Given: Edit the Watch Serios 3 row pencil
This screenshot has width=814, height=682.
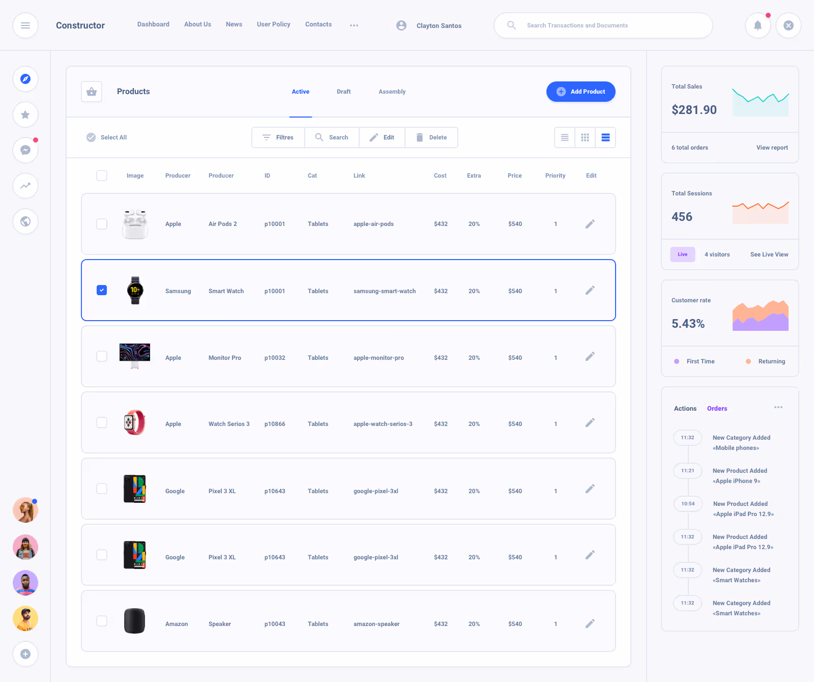Looking at the screenshot, I should [x=590, y=422].
